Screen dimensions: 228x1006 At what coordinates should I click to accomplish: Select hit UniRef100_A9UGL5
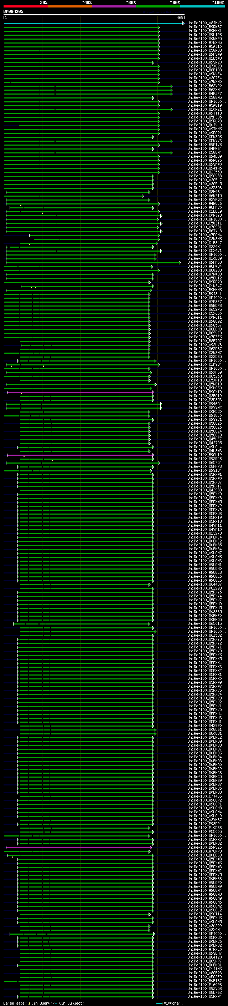coord(204,580)
